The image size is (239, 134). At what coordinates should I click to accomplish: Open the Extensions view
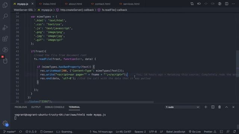5,39
